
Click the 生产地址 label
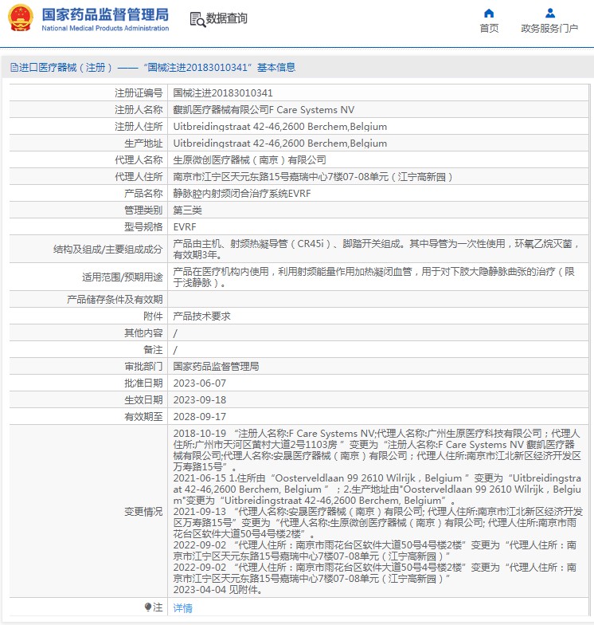click(143, 143)
